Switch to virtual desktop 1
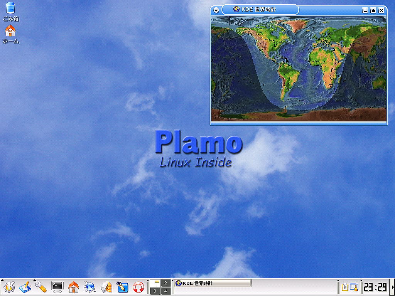 pos(155,283)
